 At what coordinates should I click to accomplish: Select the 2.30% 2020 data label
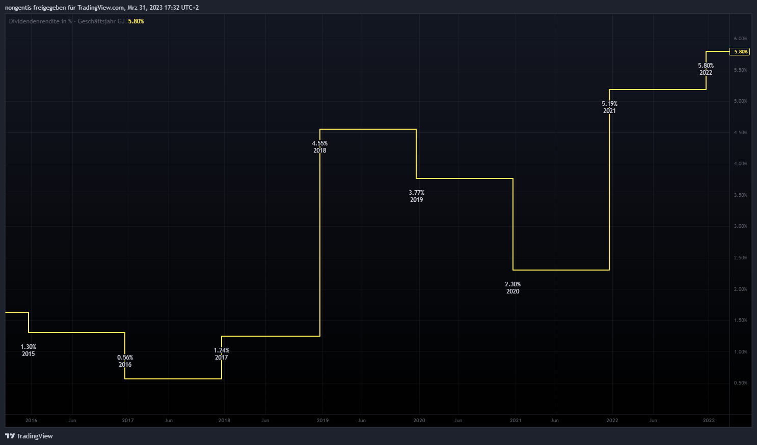(513, 288)
